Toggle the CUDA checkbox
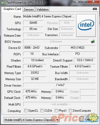Image resolution: width=100 pixels, height=125 pixels. [x=42, y=111]
